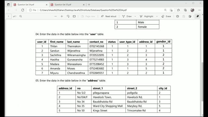Open the Collections panel
The image size is (208, 117).
tap(185, 10)
